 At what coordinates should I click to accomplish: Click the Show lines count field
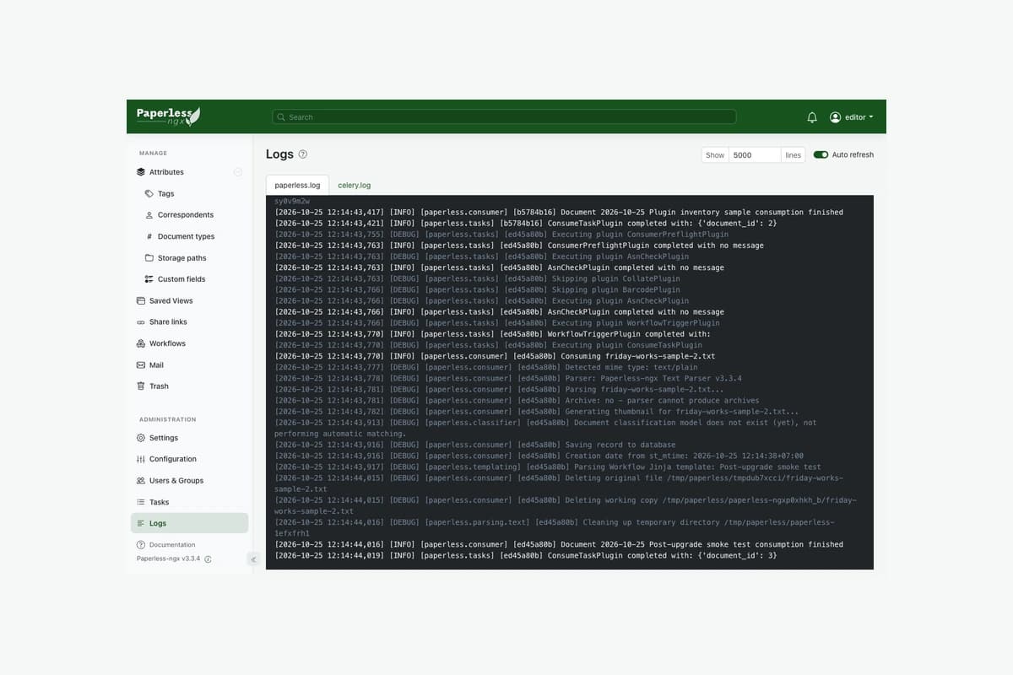(755, 155)
